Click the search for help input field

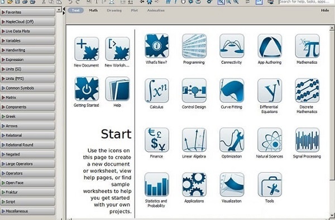pos(306,2)
